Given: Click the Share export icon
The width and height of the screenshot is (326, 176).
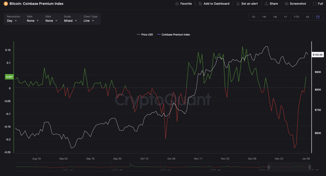Looking at the screenshot, I should click(267, 4).
